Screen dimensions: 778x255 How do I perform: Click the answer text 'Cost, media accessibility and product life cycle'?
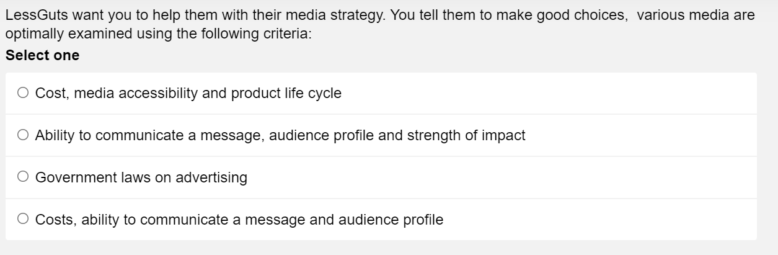tap(188, 94)
